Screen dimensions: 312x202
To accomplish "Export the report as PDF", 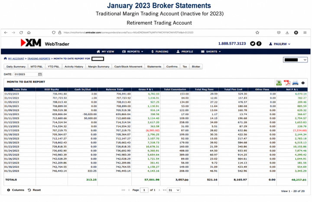I will 287,83.
